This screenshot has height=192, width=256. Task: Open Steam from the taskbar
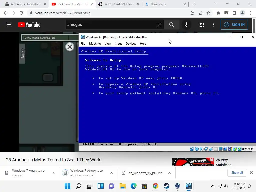pos(166,186)
